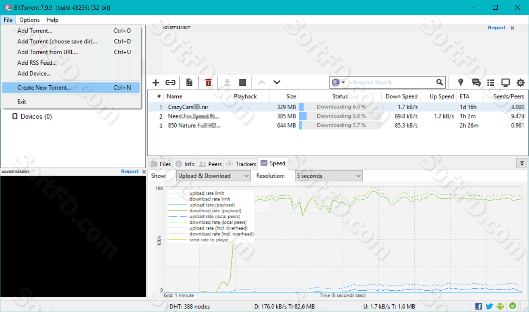Click the Downloading 9.8 % progress bar
Viewport: 529px width, 312px height.
click(x=340, y=116)
